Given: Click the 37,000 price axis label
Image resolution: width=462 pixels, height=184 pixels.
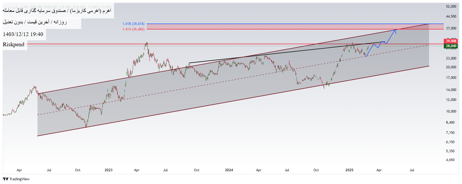Looking at the screenshot, I should tap(451, 28).
